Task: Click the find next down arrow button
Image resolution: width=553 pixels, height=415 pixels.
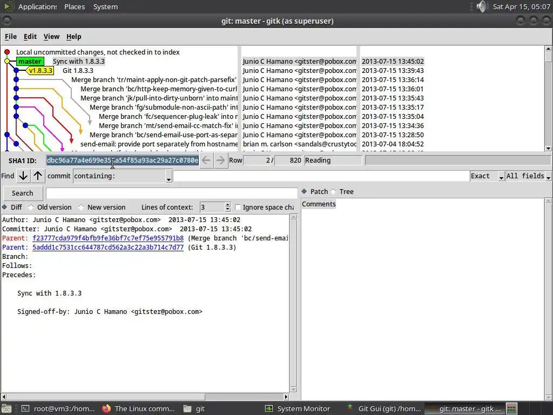Action: click(x=23, y=176)
